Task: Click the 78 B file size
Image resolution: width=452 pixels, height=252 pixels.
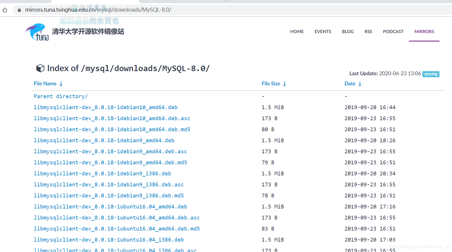Action: click(x=268, y=196)
